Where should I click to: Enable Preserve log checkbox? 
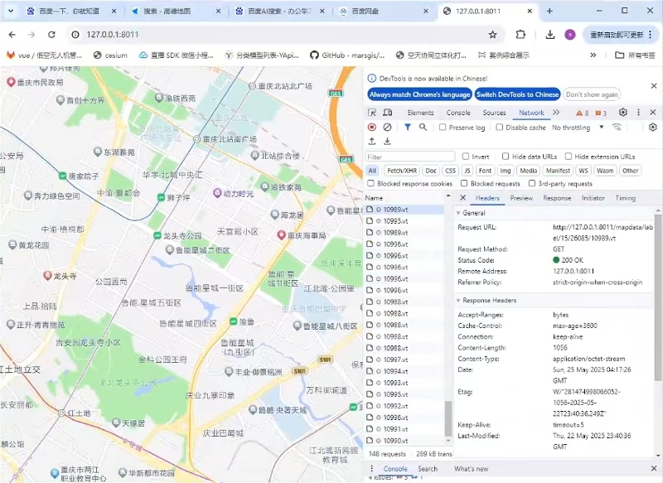[x=443, y=128]
